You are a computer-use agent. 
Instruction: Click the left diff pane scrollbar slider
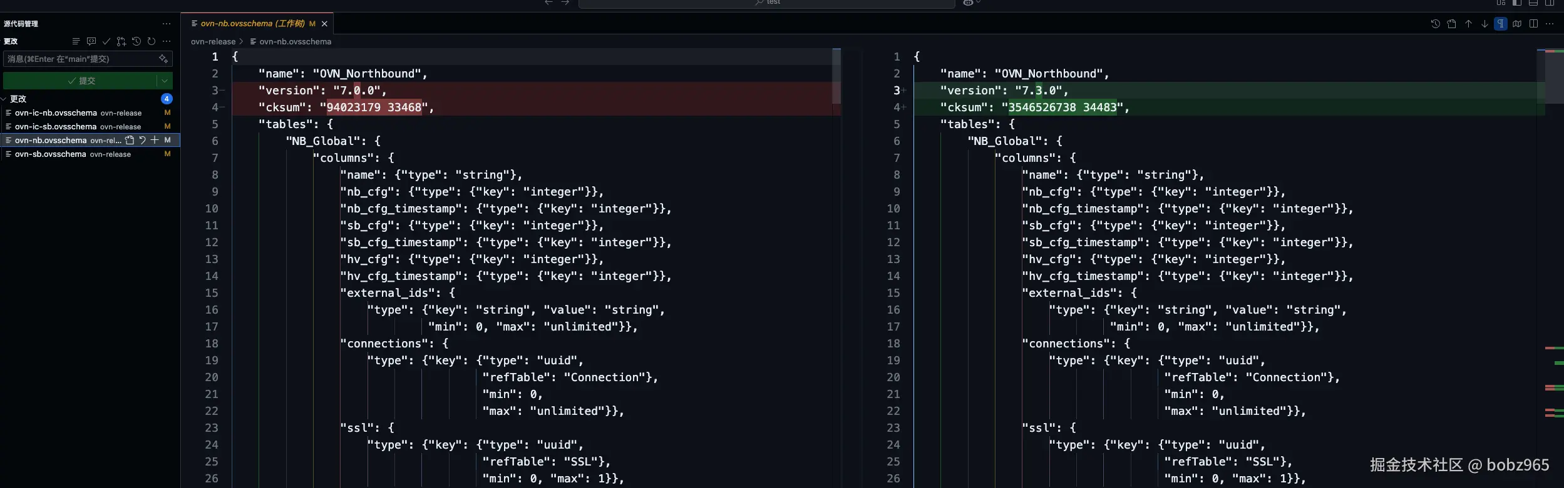coord(836,76)
